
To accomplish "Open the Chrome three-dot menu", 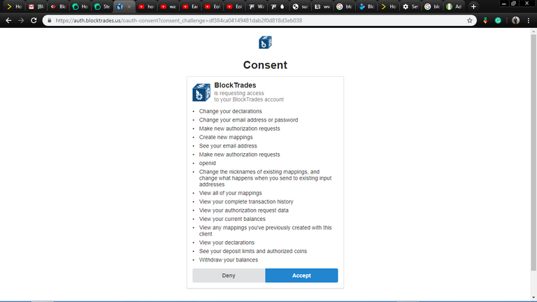I will (x=529, y=20).
